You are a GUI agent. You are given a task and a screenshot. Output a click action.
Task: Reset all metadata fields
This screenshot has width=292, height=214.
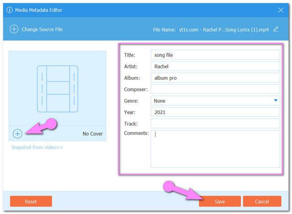[x=31, y=201]
